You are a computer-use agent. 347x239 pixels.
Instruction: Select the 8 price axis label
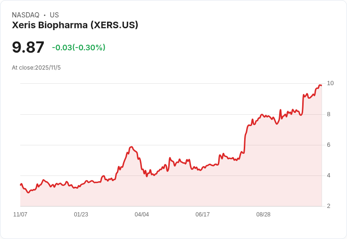pos(329,114)
